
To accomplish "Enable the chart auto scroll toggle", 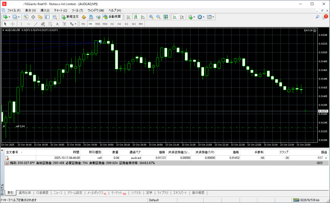I will [x=174, y=17].
